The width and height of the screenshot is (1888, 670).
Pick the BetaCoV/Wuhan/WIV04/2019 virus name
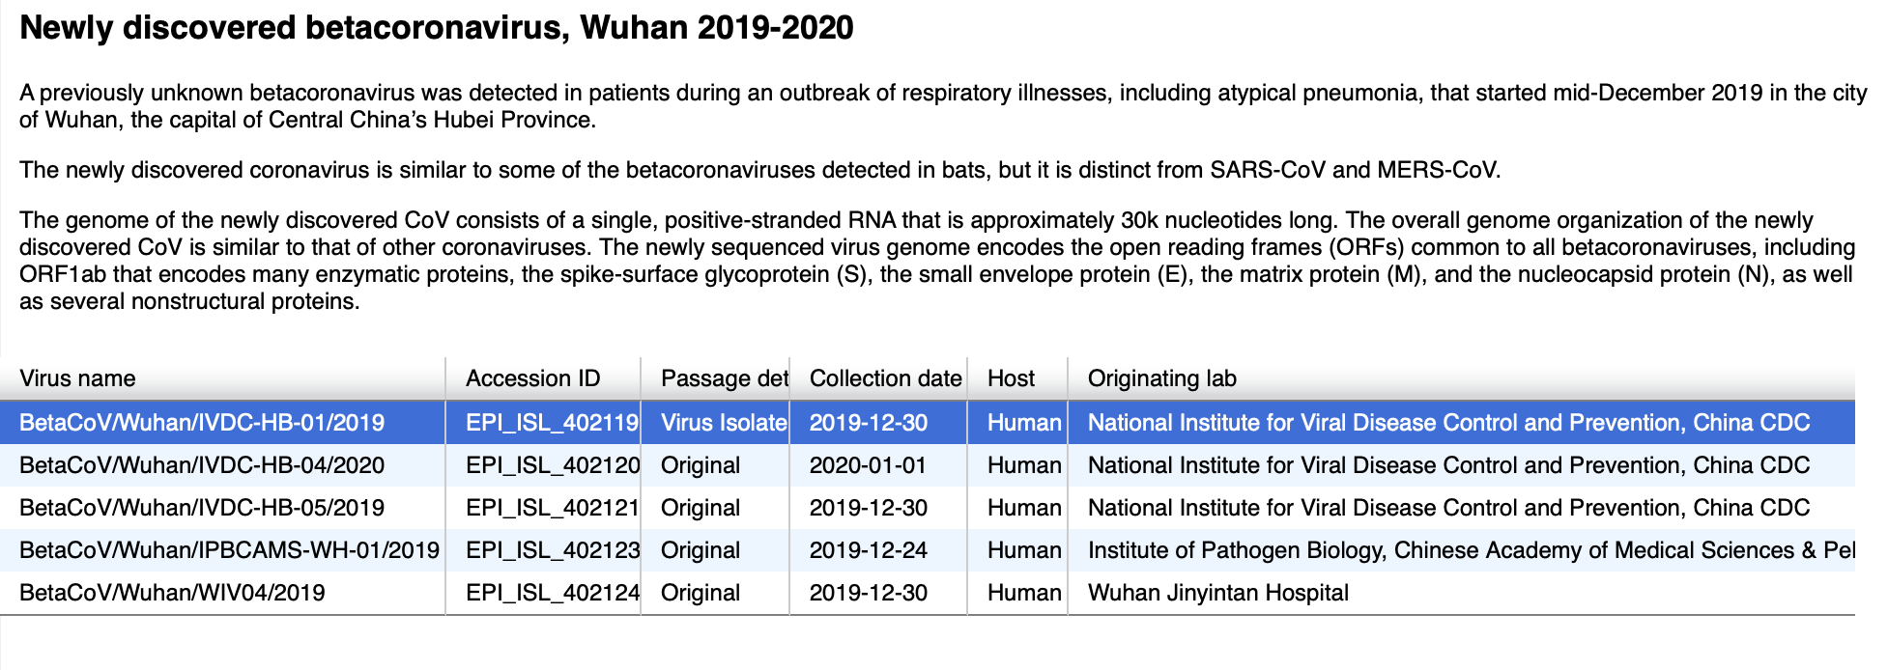tap(172, 593)
